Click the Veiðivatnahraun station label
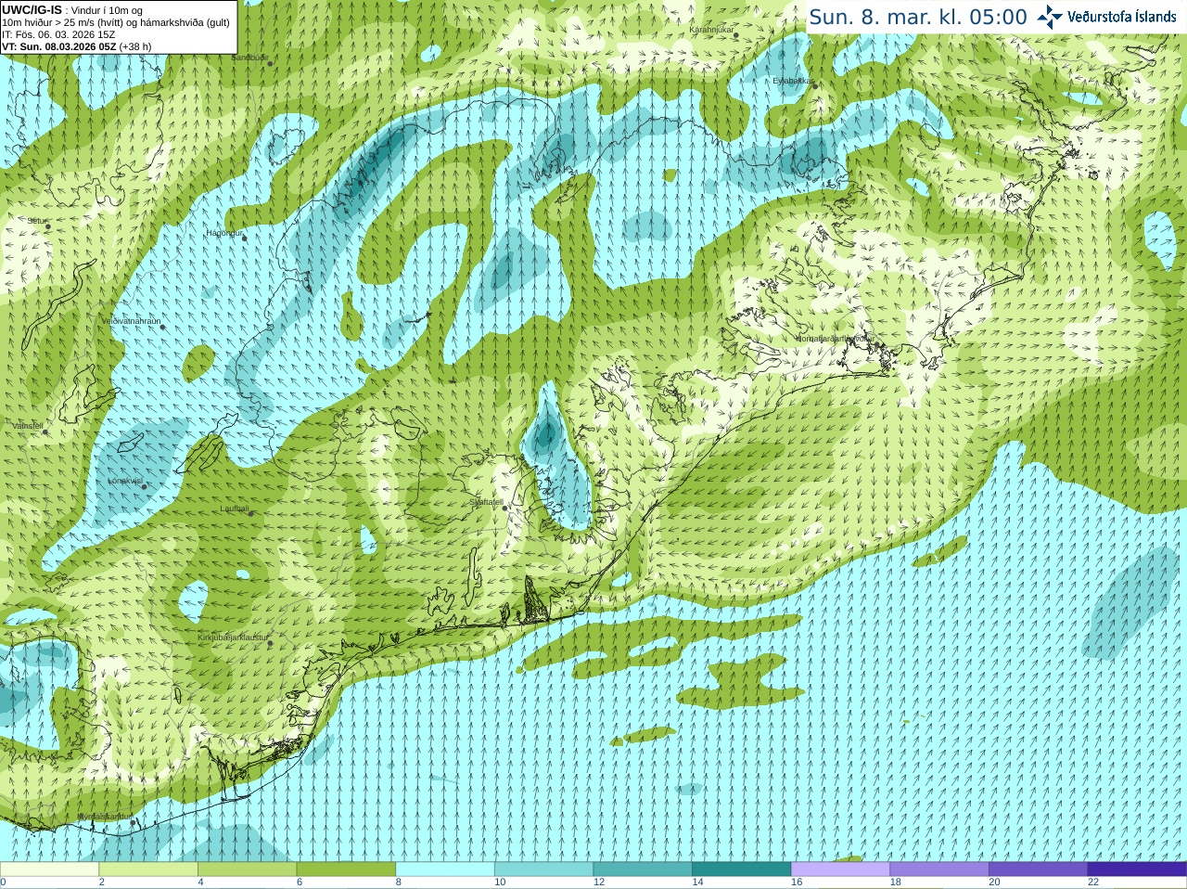 131,321
